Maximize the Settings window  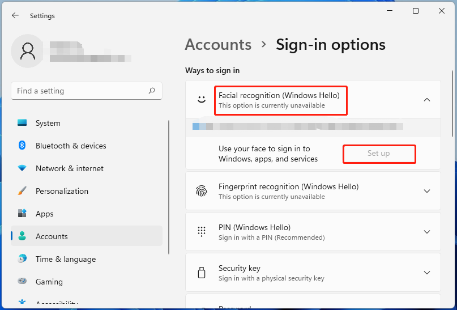[x=416, y=11]
